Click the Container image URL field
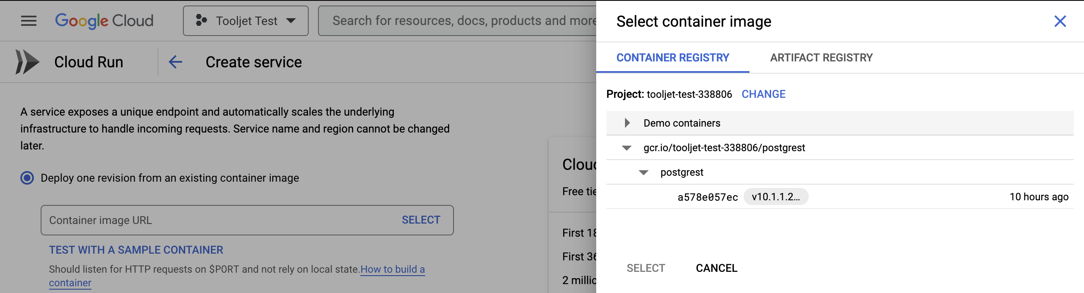This screenshot has height=293, width=1084. tap(220, 220)
